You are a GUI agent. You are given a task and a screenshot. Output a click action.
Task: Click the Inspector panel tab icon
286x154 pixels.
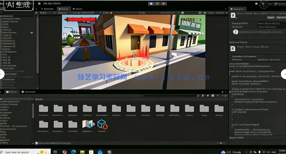231,9
